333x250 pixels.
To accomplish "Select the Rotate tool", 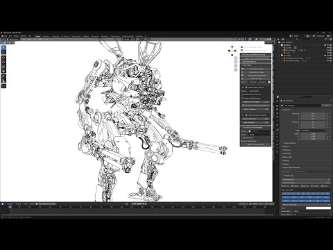I will pos(3,62).
